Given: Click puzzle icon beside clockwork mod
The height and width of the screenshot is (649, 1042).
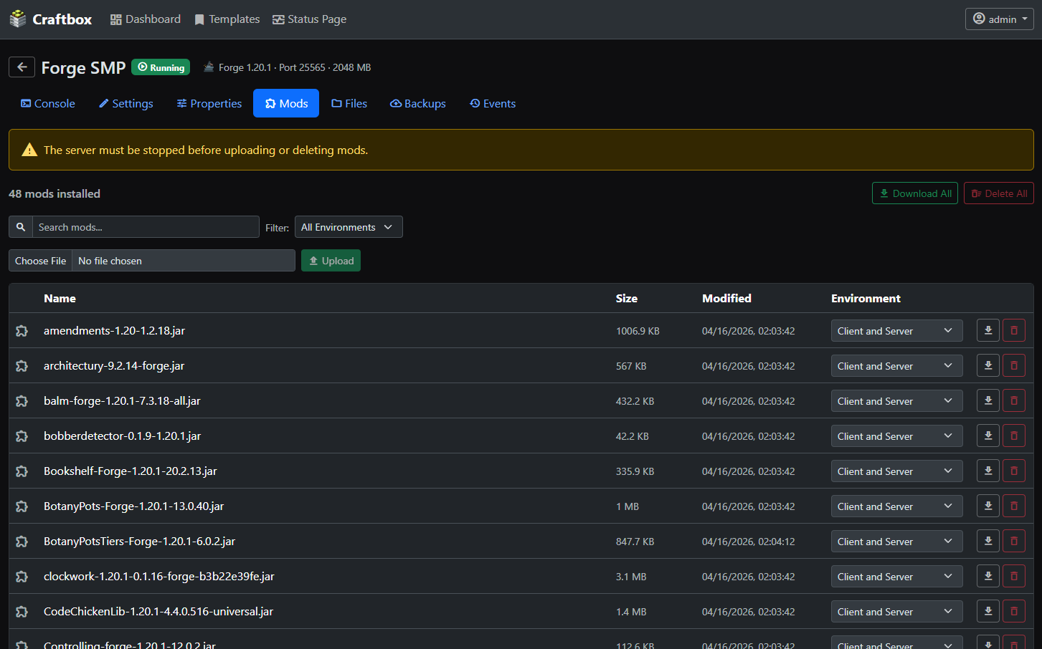Looking at the screenshot, I should click(x=22, y=577).
